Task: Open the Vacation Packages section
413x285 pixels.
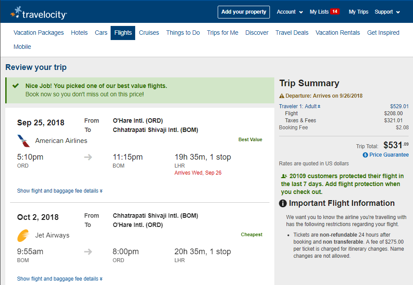Action: pos(38,33)
